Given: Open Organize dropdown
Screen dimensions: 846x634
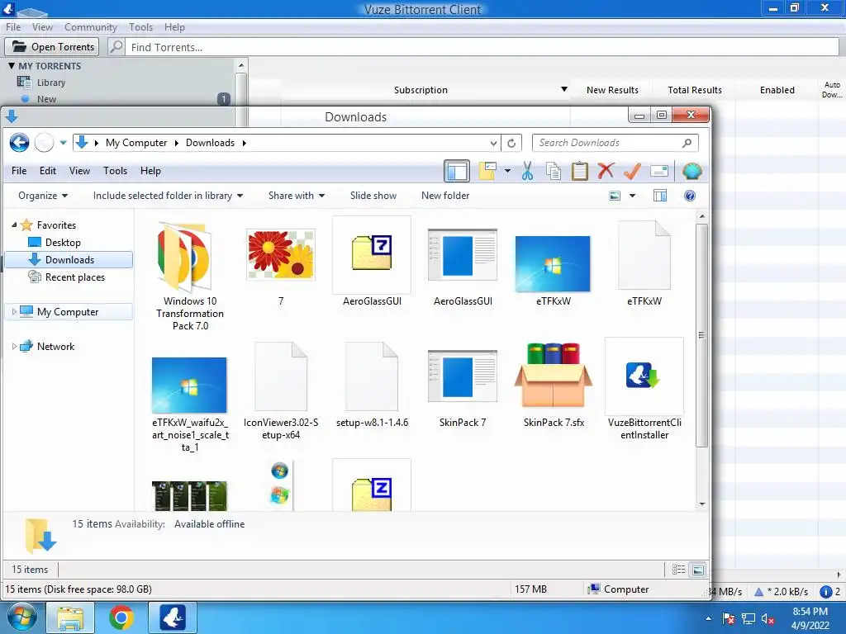Looking at the screenshot, I should tap(43, 196).
